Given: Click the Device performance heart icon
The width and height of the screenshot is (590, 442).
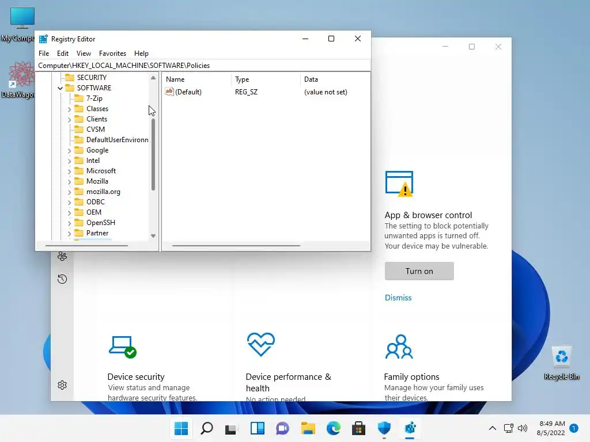Looking at the screenshot, I should 261,344.
